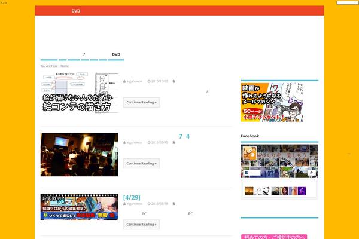The width and height of the screenshot is (359, 239).
Task: Continue Reading the 2015/05/15 post
Action: click(141, 163)
